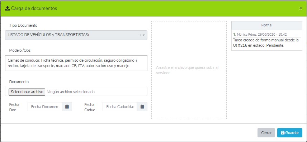Image resolution: width=307 pixels, height=142 pixels.
Task: Click the file drop zone area
Action: click(189, 70)
